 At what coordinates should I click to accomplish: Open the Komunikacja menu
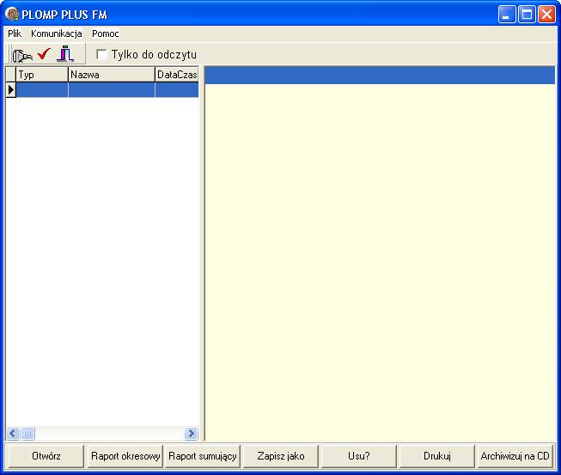57,33
